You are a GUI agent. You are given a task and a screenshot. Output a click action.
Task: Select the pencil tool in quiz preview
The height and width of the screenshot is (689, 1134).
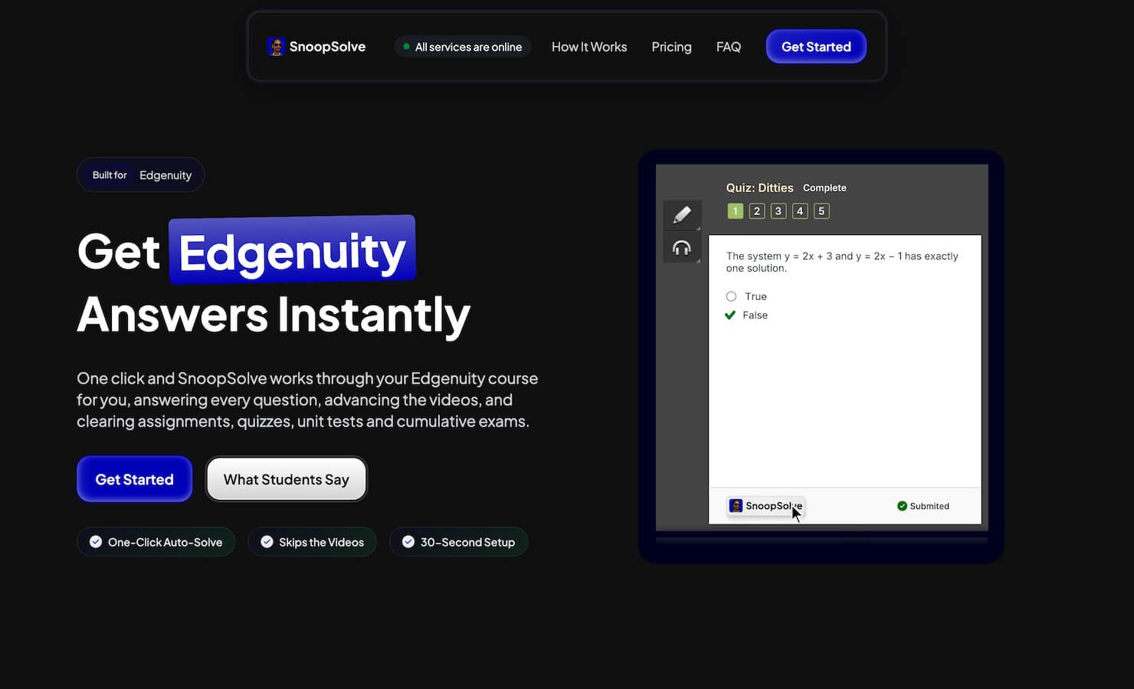coord(682,215)
